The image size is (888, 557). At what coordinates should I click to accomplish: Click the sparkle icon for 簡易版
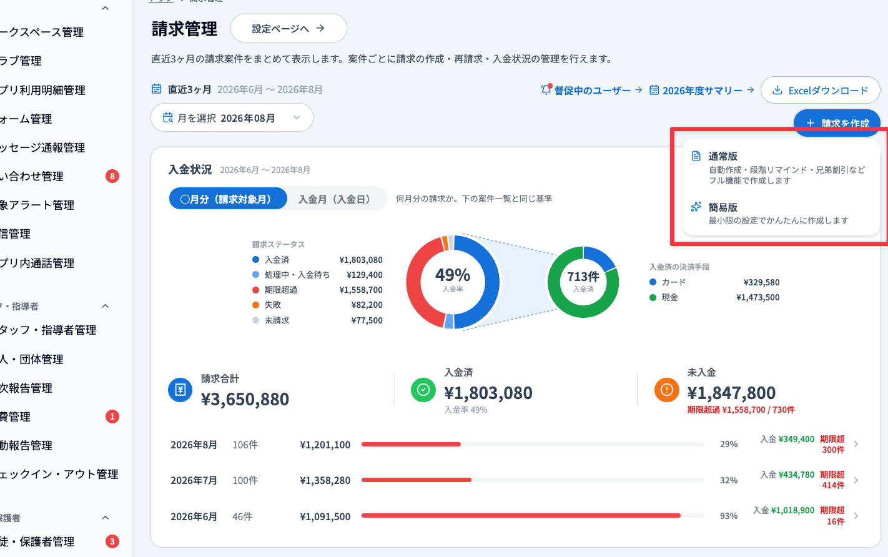pyautogui.click(x=696, y=207)
